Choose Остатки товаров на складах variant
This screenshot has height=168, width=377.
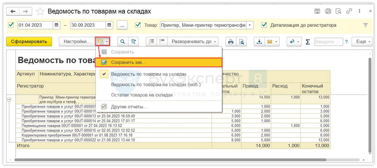pyautogui.click(x=142, y=95)
